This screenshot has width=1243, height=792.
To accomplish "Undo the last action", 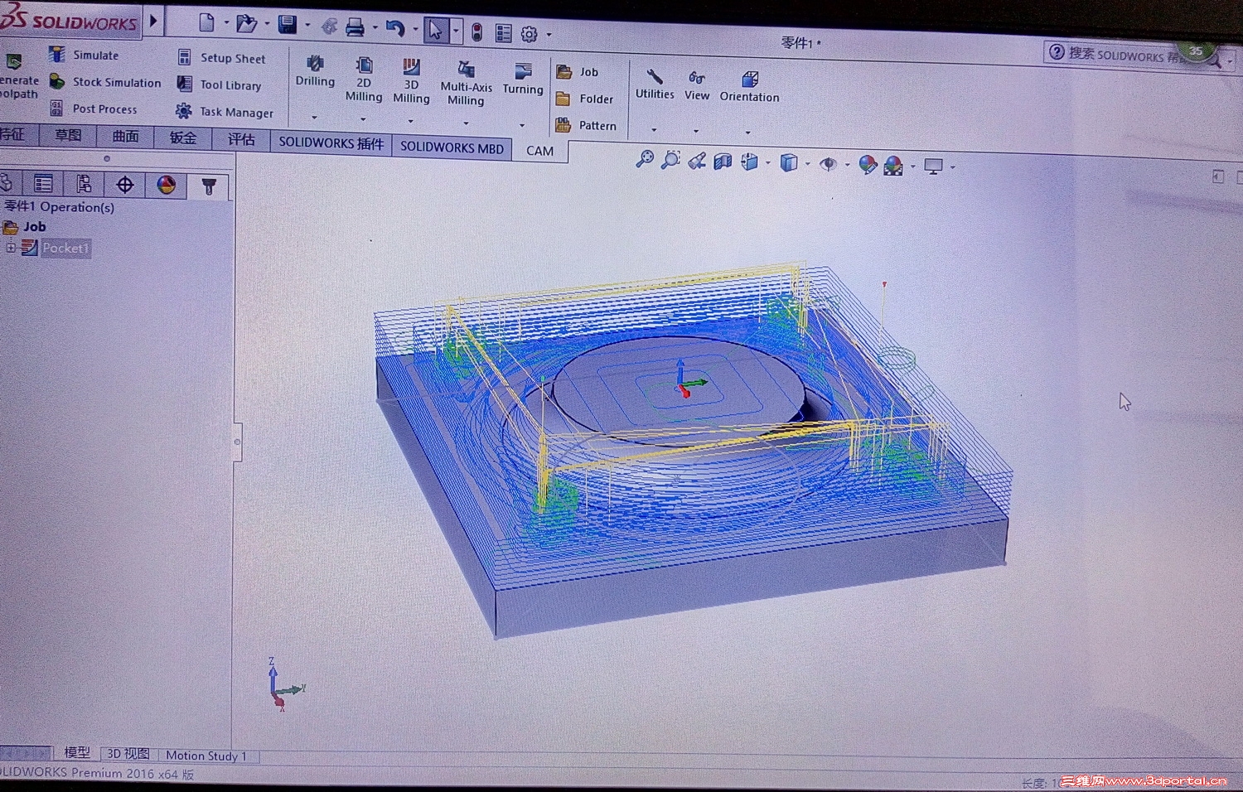I will [x=394, y=29].
